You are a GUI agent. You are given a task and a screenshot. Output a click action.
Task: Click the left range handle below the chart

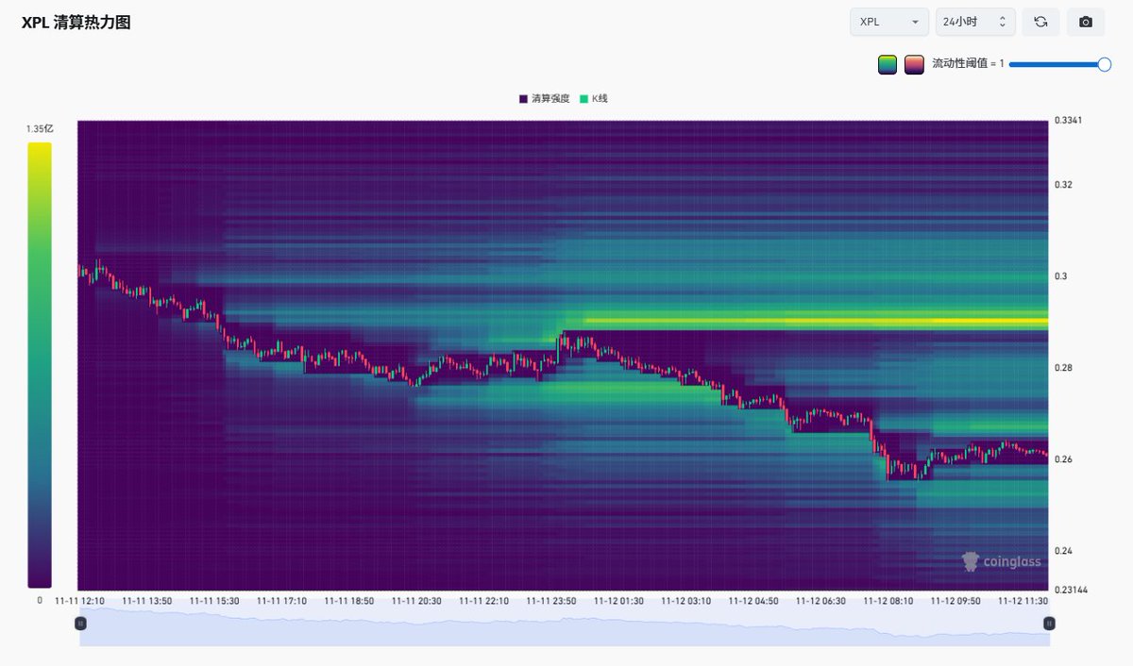point(80,623)
